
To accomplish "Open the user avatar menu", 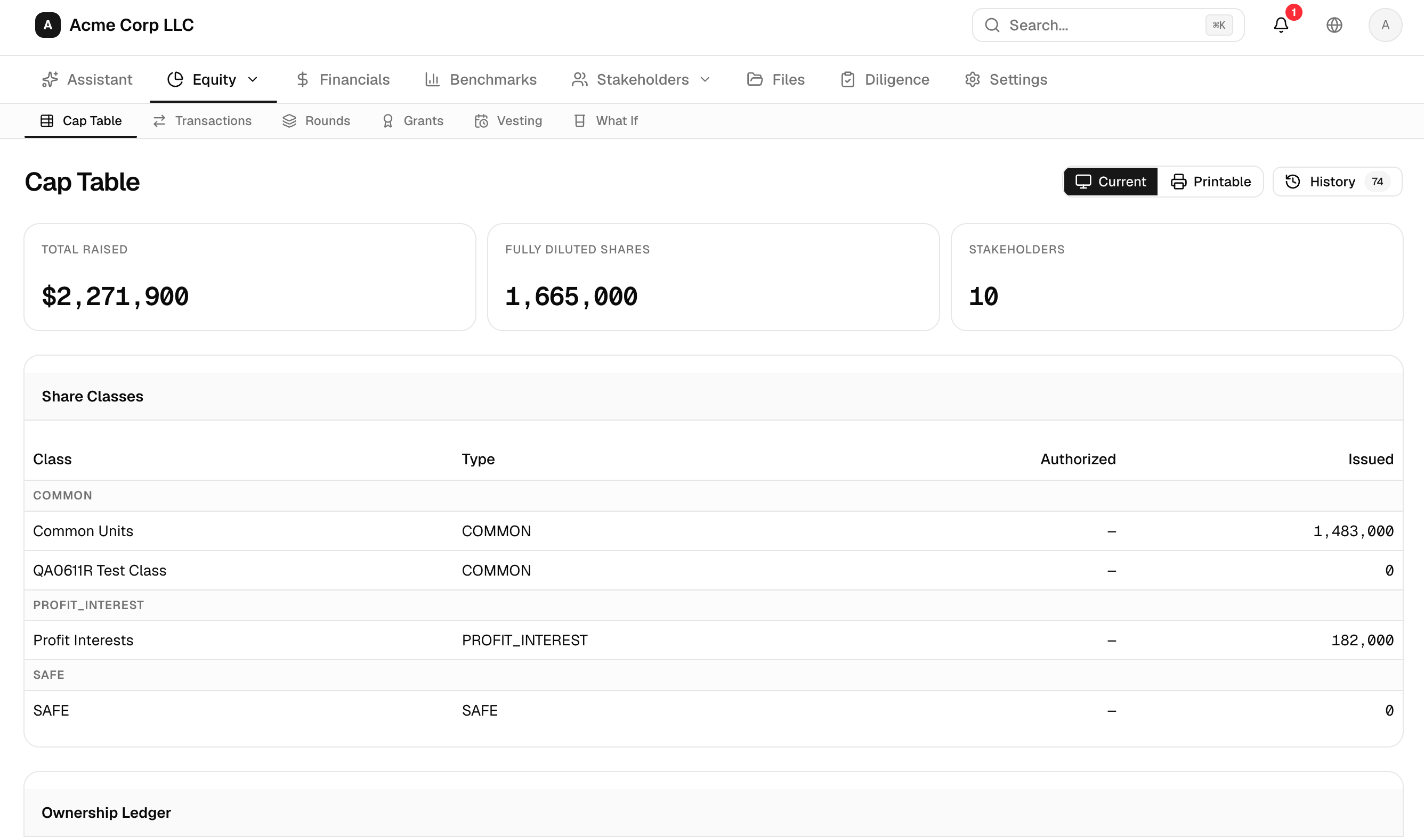I will [x=1385, y=25].
